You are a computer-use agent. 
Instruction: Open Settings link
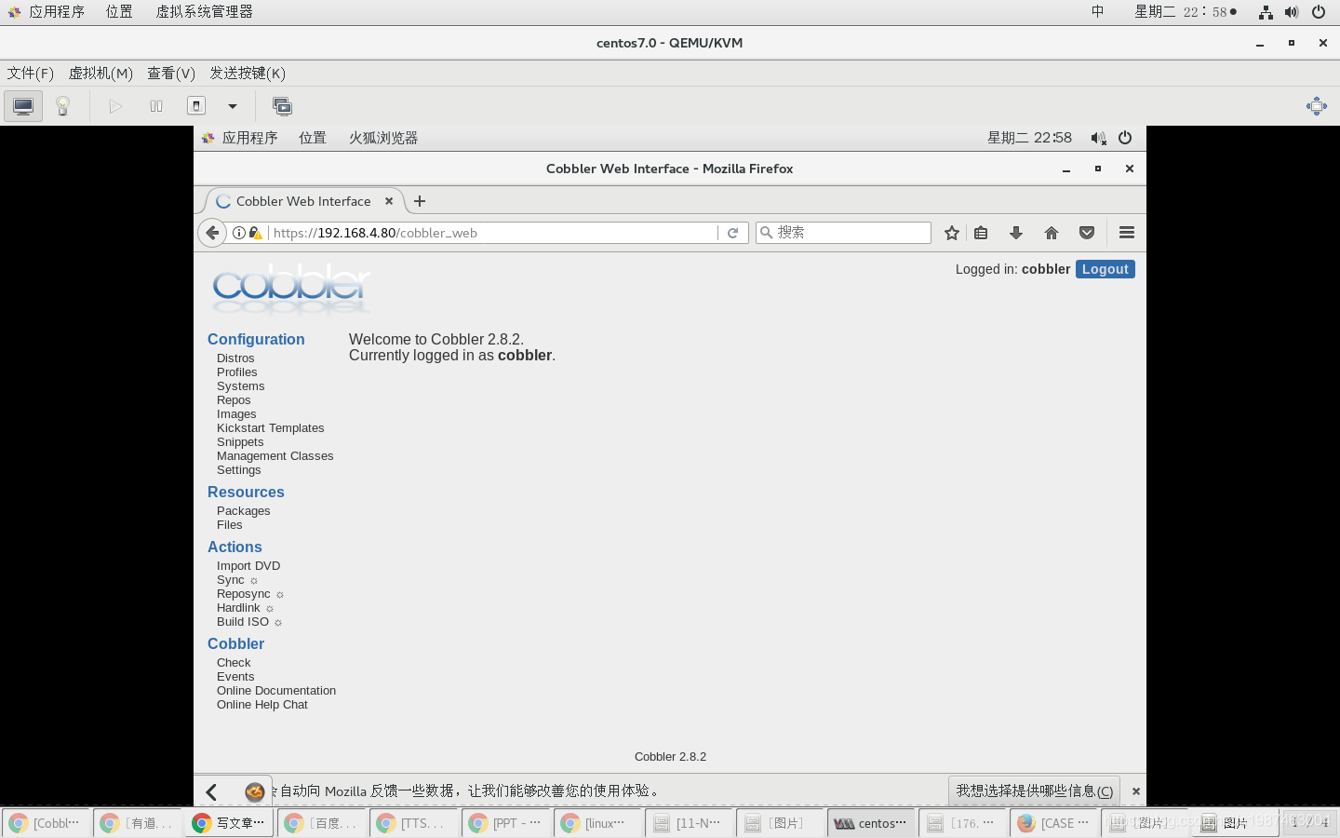(x=239, y=470)
